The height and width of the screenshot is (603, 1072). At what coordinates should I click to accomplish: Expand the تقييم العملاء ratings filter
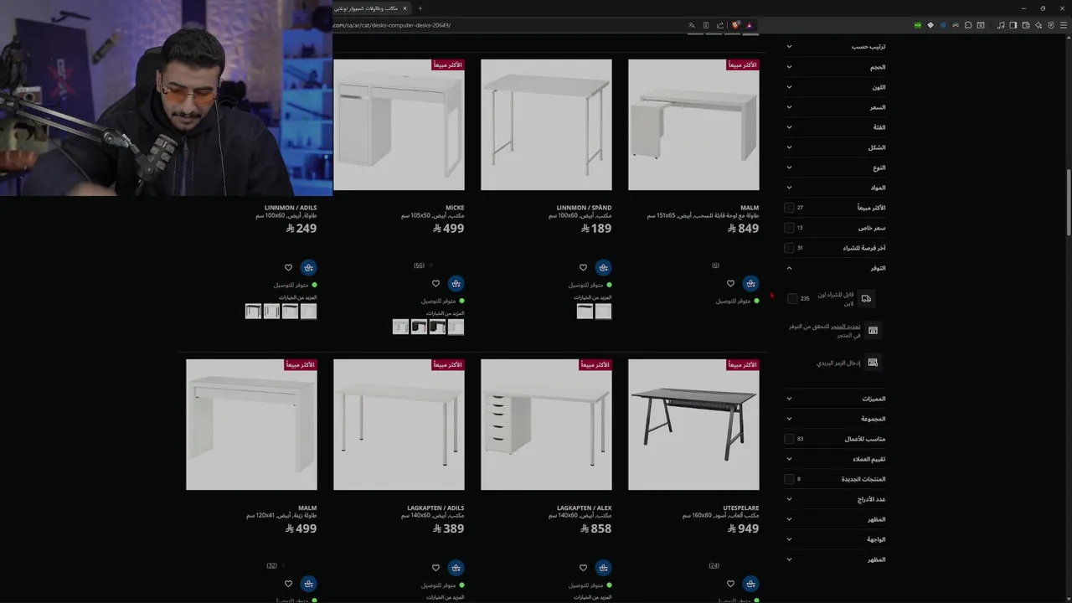coord(835,459)
